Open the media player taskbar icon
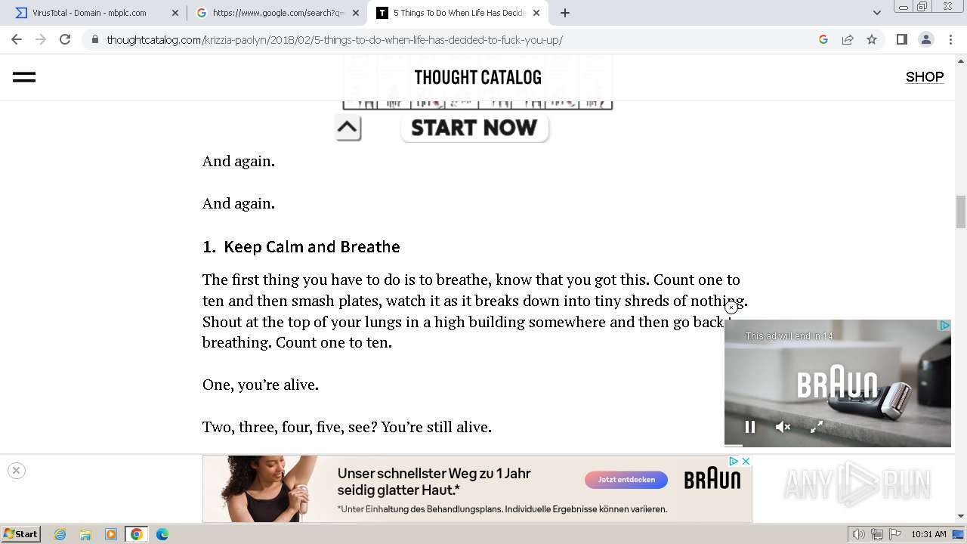Screen dimensions: 967x544 pyautogui.click(x=111, y=534)
